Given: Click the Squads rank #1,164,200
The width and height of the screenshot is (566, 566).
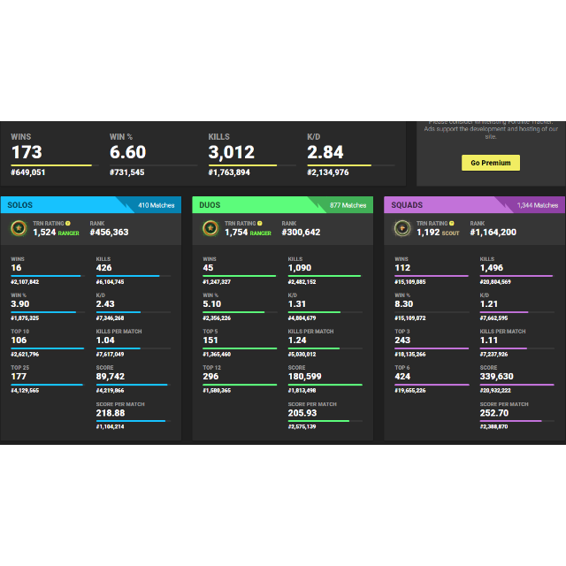Looking at the screenshot, I should pyautogui.click(x=493, y=232).
